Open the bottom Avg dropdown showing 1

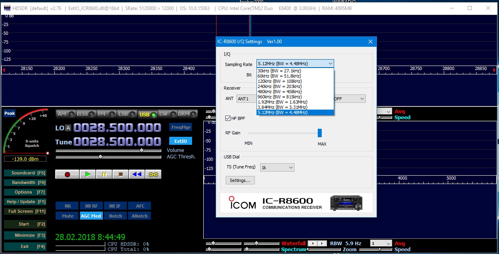pyautogui.click(x=381, y=243)
